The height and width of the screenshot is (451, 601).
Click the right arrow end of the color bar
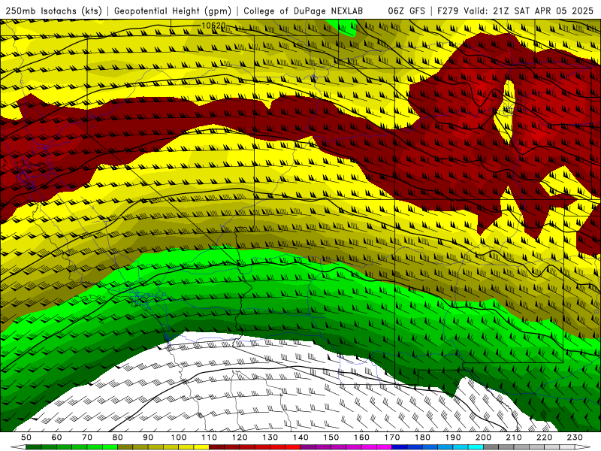(583, 447)
